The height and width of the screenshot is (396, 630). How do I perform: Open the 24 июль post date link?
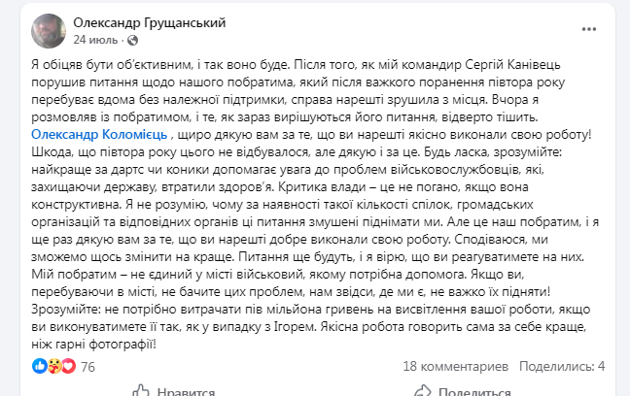pos(95,40)
